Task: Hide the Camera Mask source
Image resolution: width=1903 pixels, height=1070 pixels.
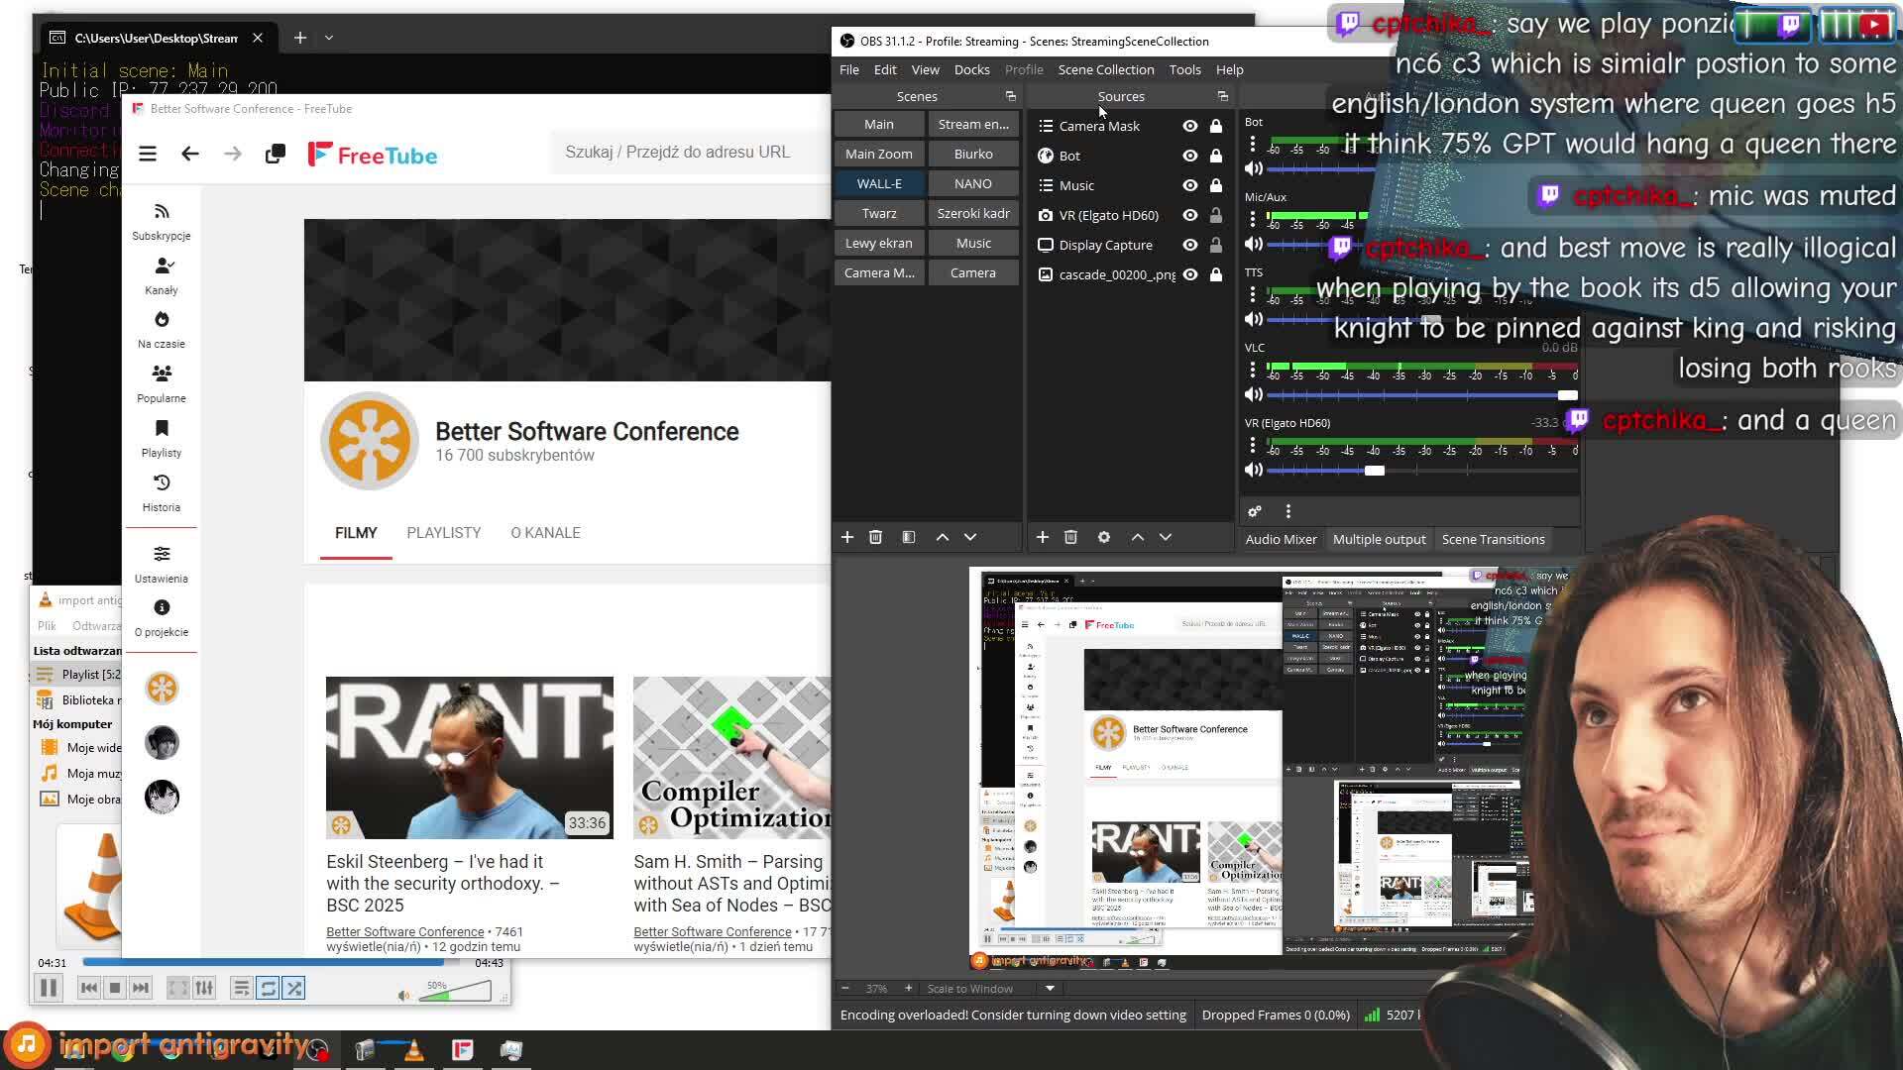Action: point(1190,126)
